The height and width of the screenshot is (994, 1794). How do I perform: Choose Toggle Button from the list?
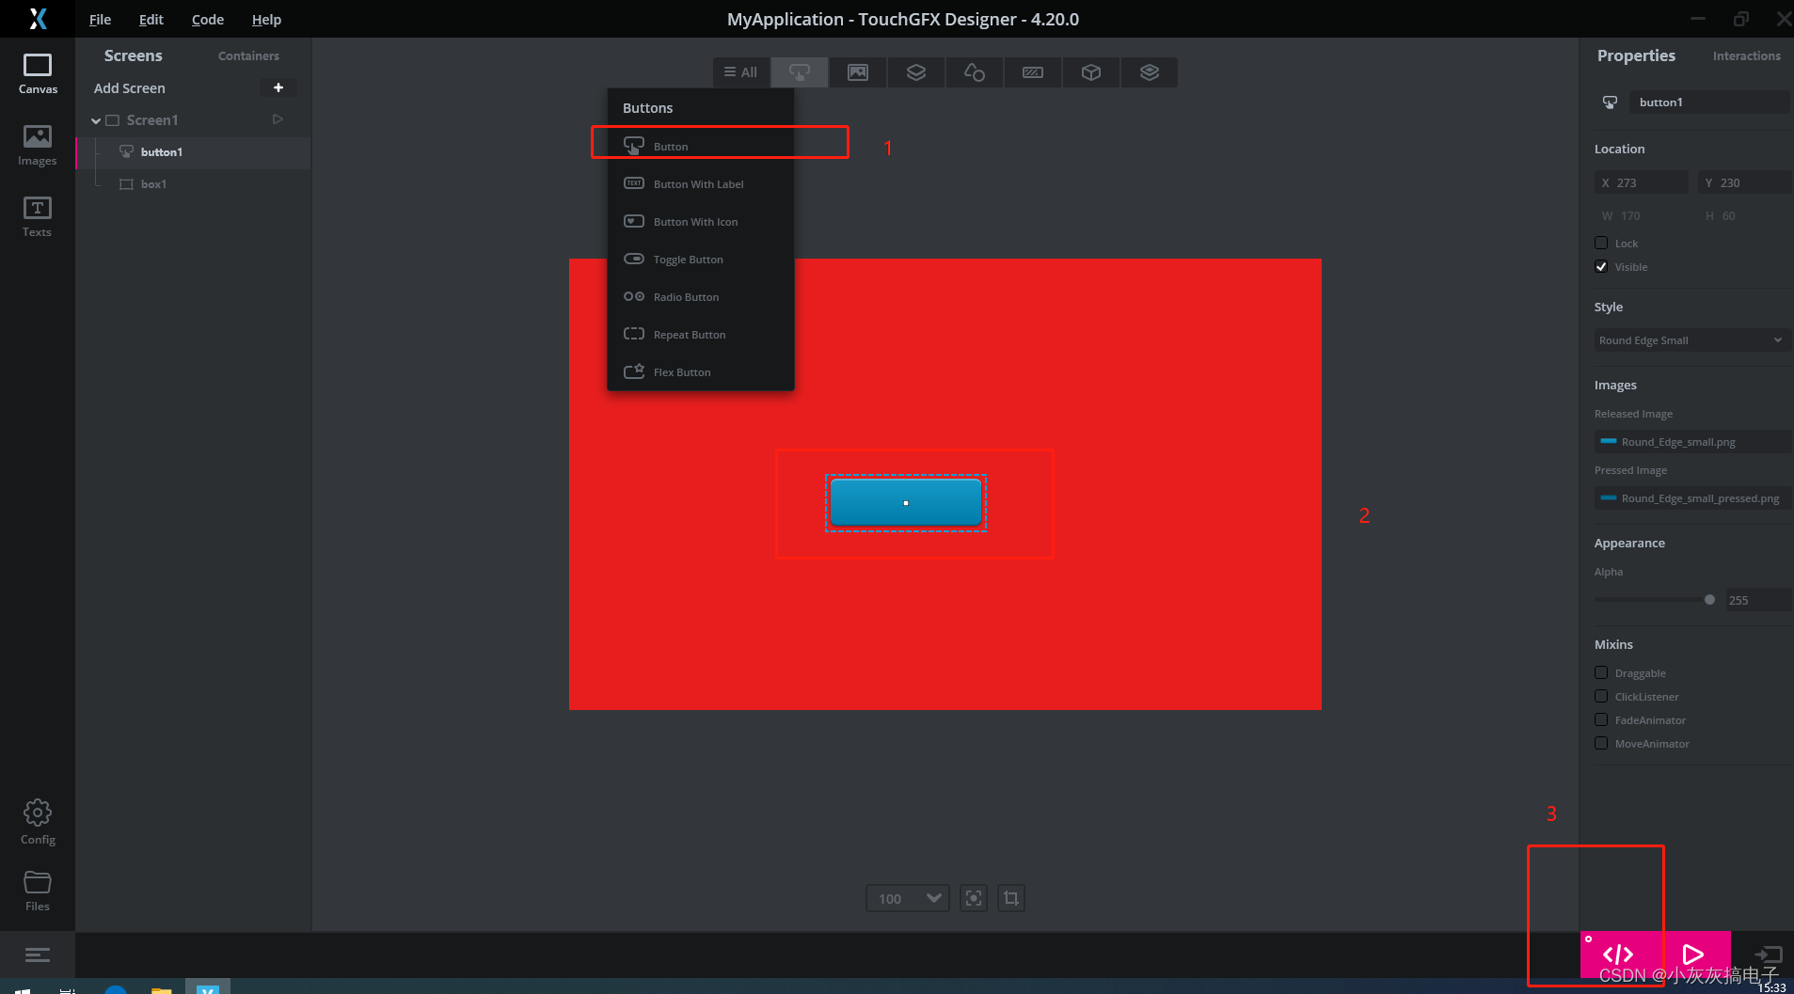click(x=701, y=259)
